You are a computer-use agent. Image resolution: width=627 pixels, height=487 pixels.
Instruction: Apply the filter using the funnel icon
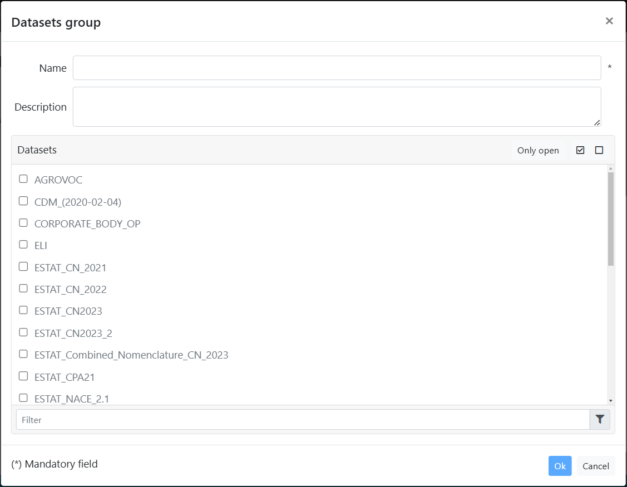600,419
